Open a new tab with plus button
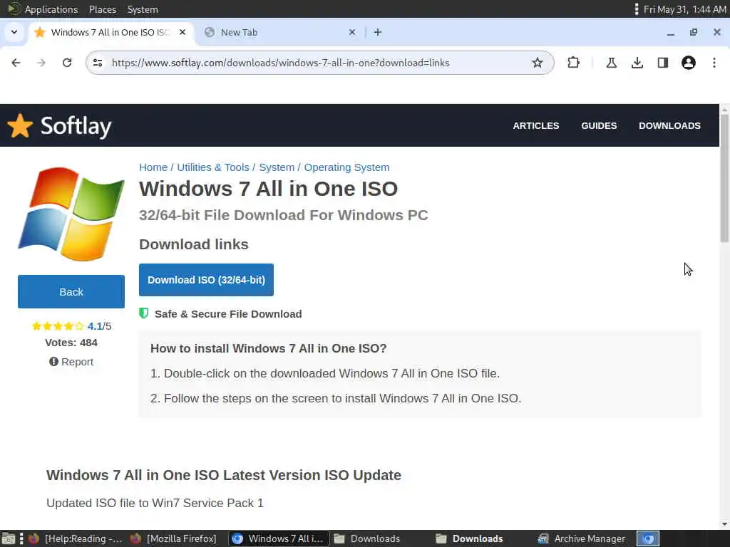The image size is (730, 547). 378,32
